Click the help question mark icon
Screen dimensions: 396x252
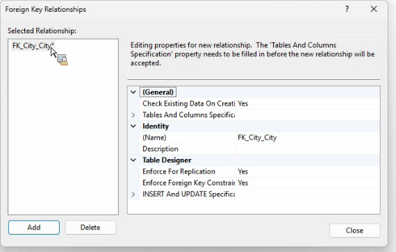pos(347,9)
